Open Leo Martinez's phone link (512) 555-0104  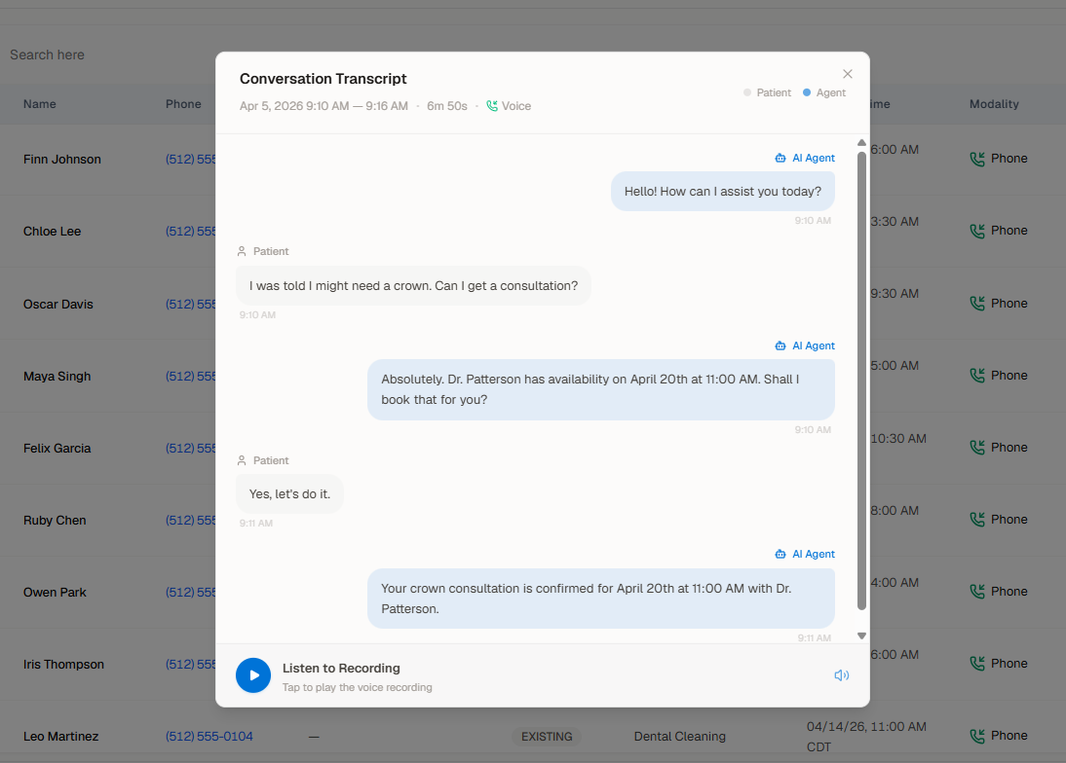[x=209, y=736]
